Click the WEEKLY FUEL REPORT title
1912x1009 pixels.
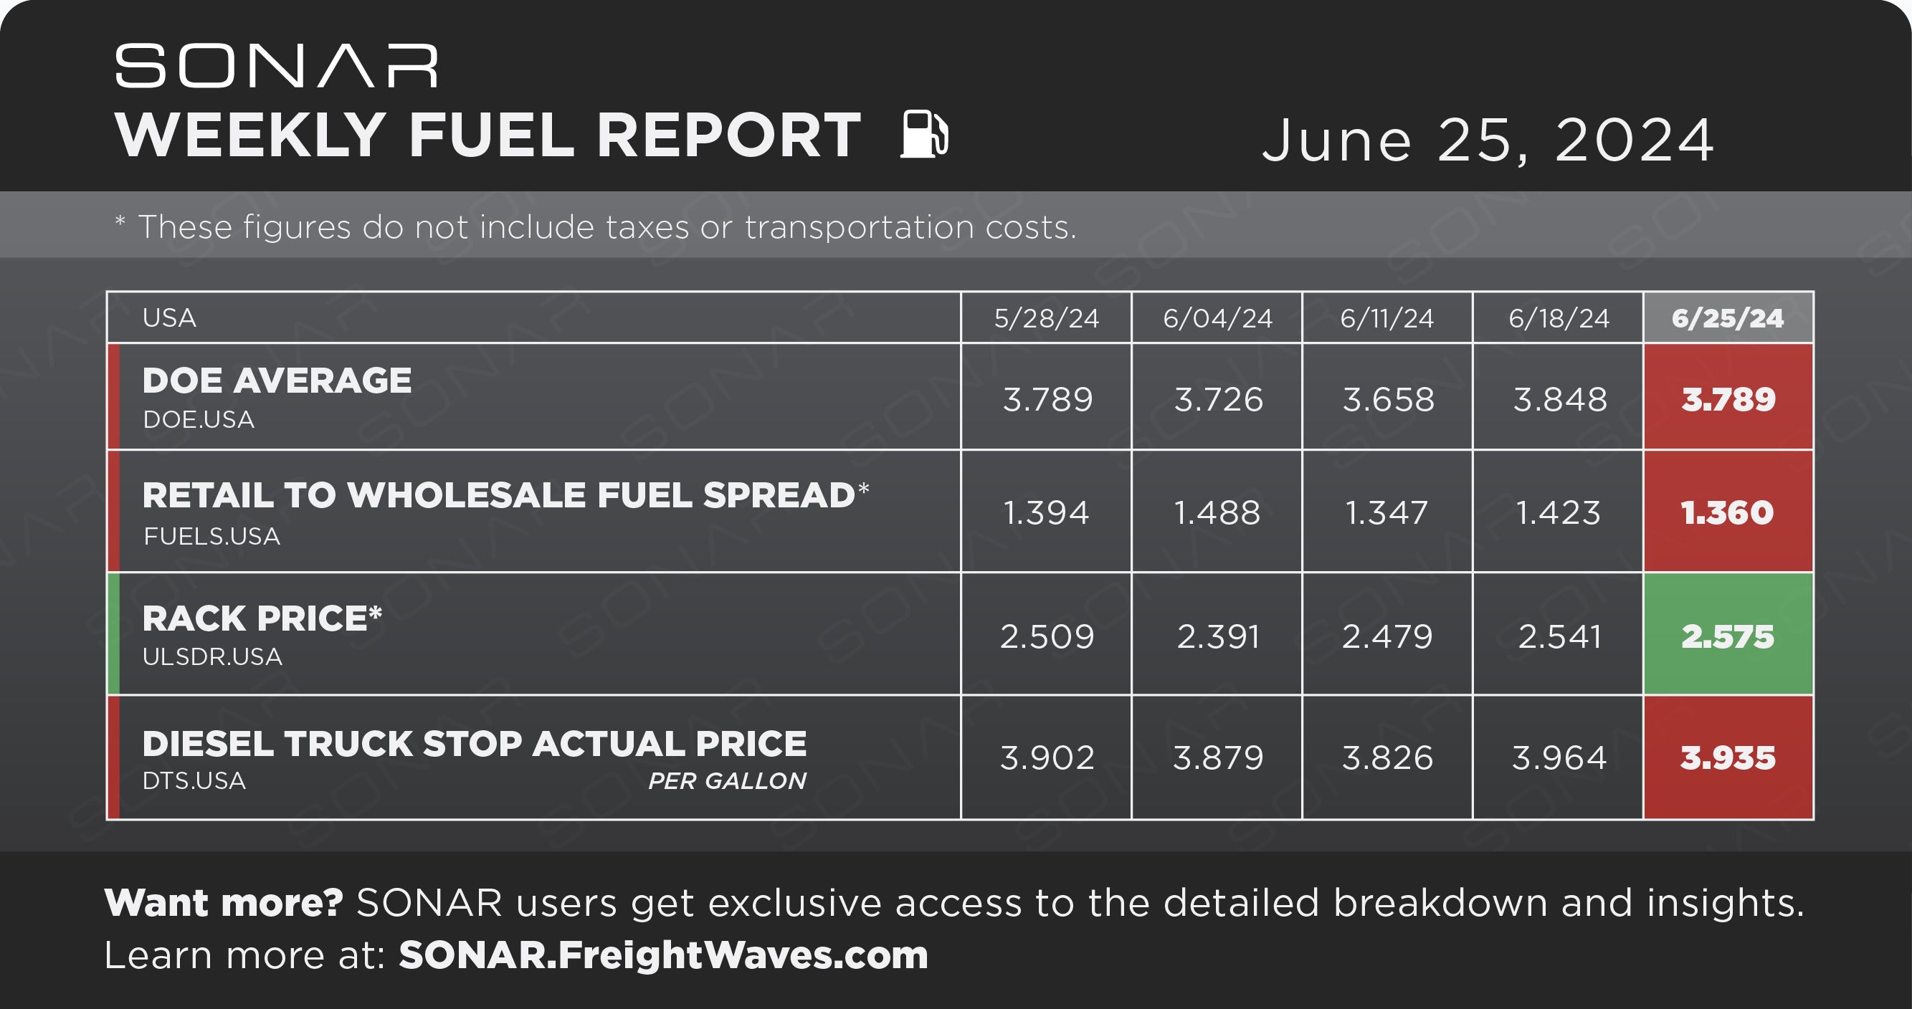point(488,135)
